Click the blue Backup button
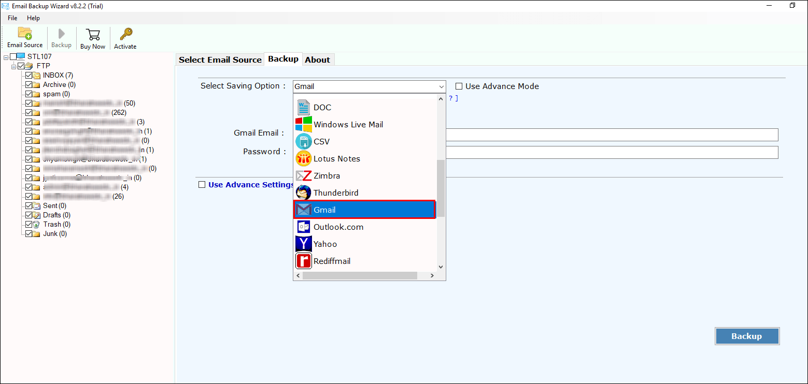The image size is (808, 384). 747,336
